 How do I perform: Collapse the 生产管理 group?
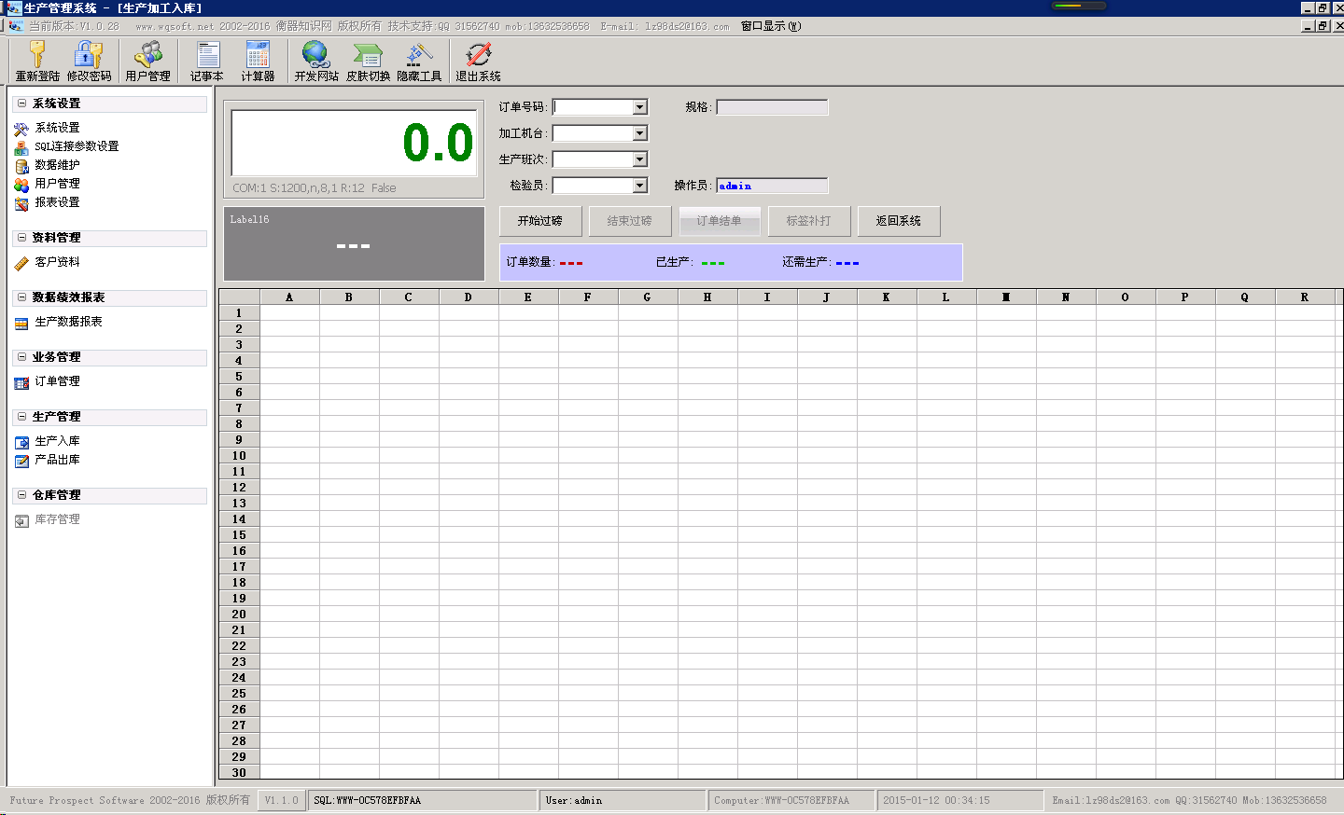tap(21, 417)
